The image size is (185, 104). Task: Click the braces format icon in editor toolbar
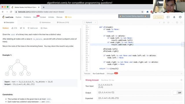(x=164, y=23)
